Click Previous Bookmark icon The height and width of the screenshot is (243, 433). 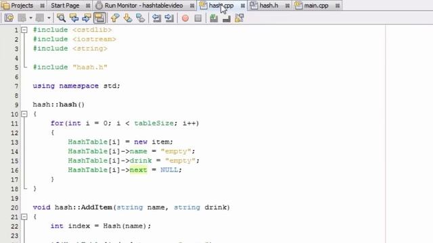click(x=115, y=18)
